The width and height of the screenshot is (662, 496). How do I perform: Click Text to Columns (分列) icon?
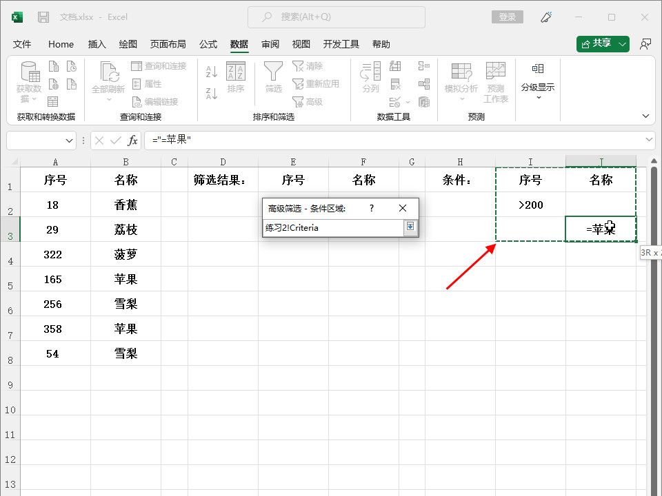pos(370,77)
